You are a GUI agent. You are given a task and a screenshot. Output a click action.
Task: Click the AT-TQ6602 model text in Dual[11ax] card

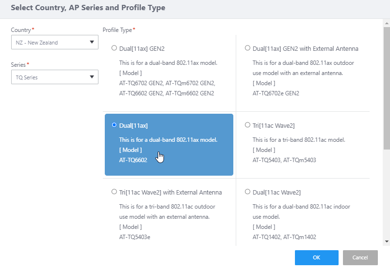[133, 160]
